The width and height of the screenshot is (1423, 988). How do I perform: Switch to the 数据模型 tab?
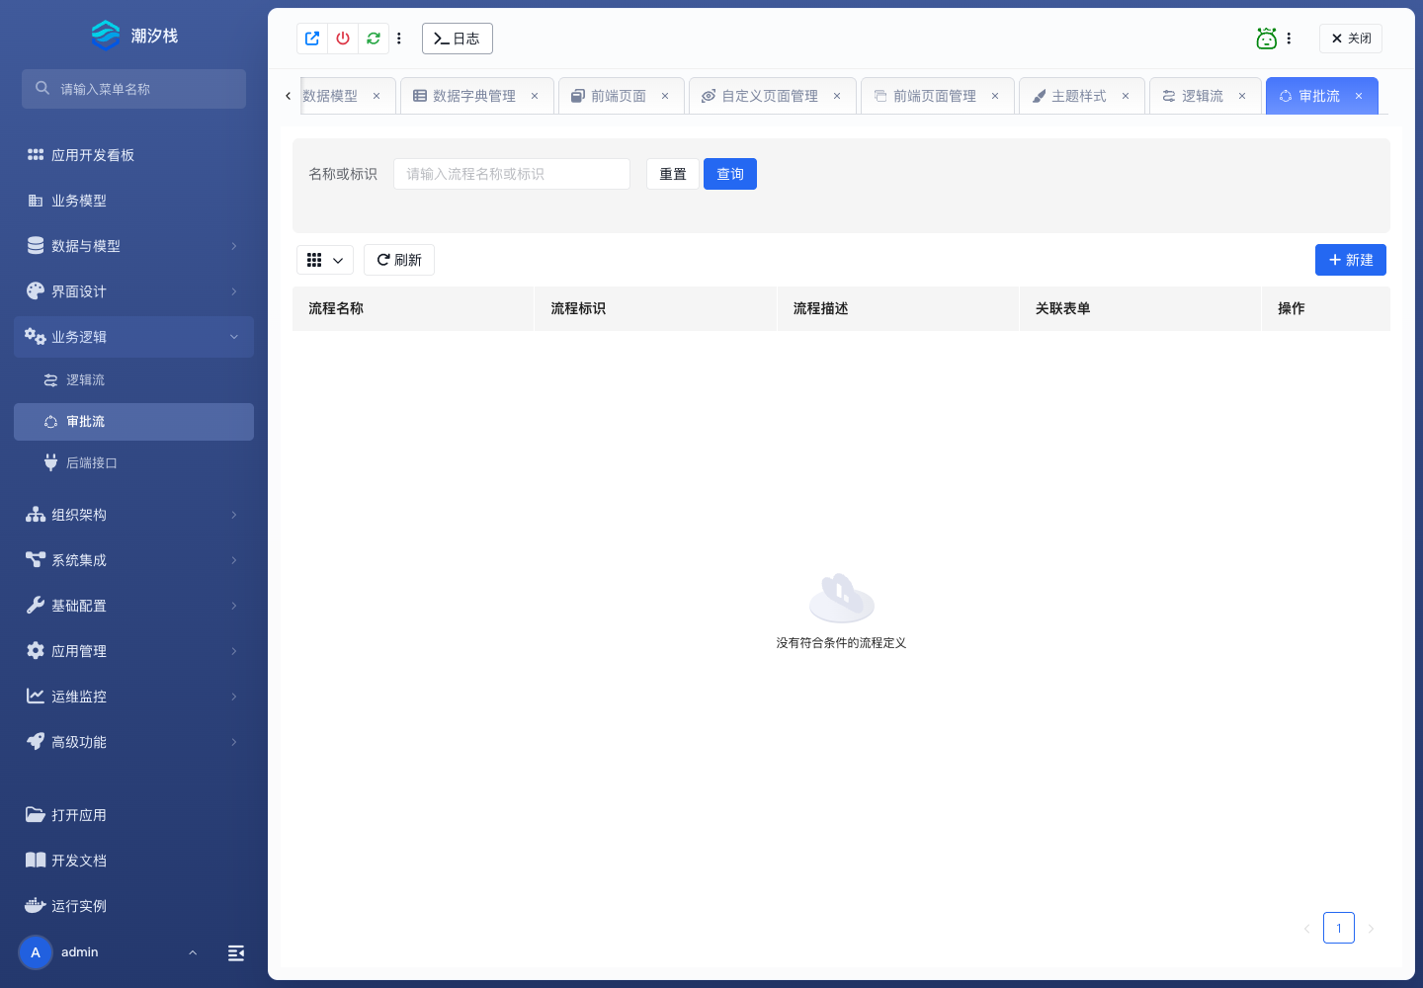pos(330,96)
